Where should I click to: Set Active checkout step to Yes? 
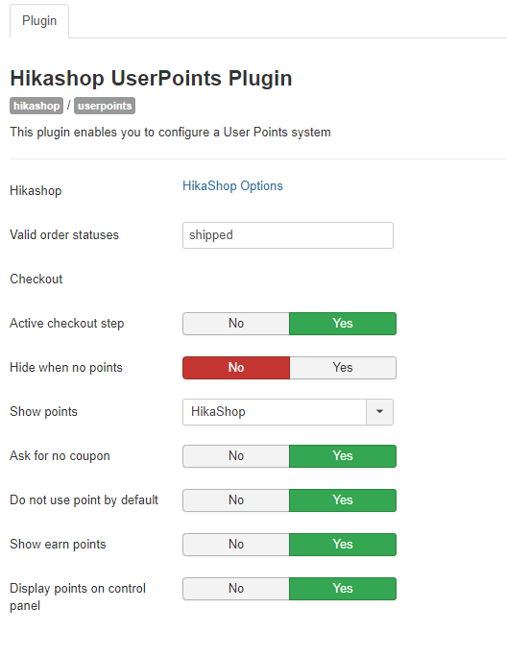pos(343,324)
